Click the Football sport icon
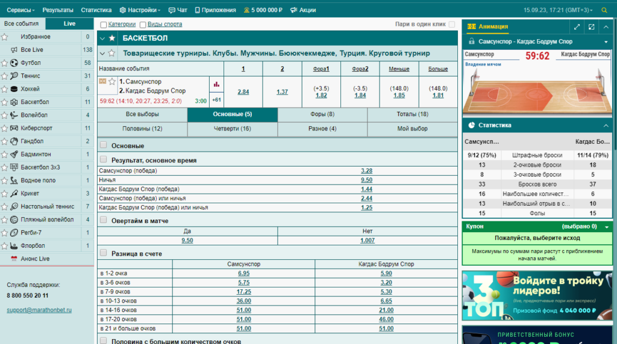The image size is (617, 344). pyautogui.click(x=14, y=63)
